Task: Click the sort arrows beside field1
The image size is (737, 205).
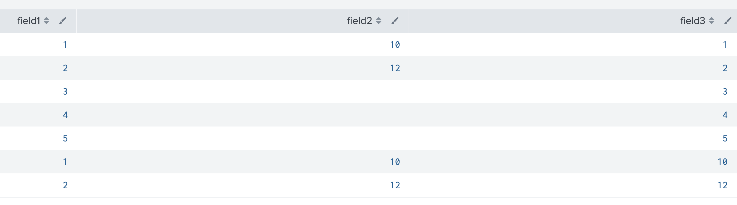Action: click(x=46, y=21)
